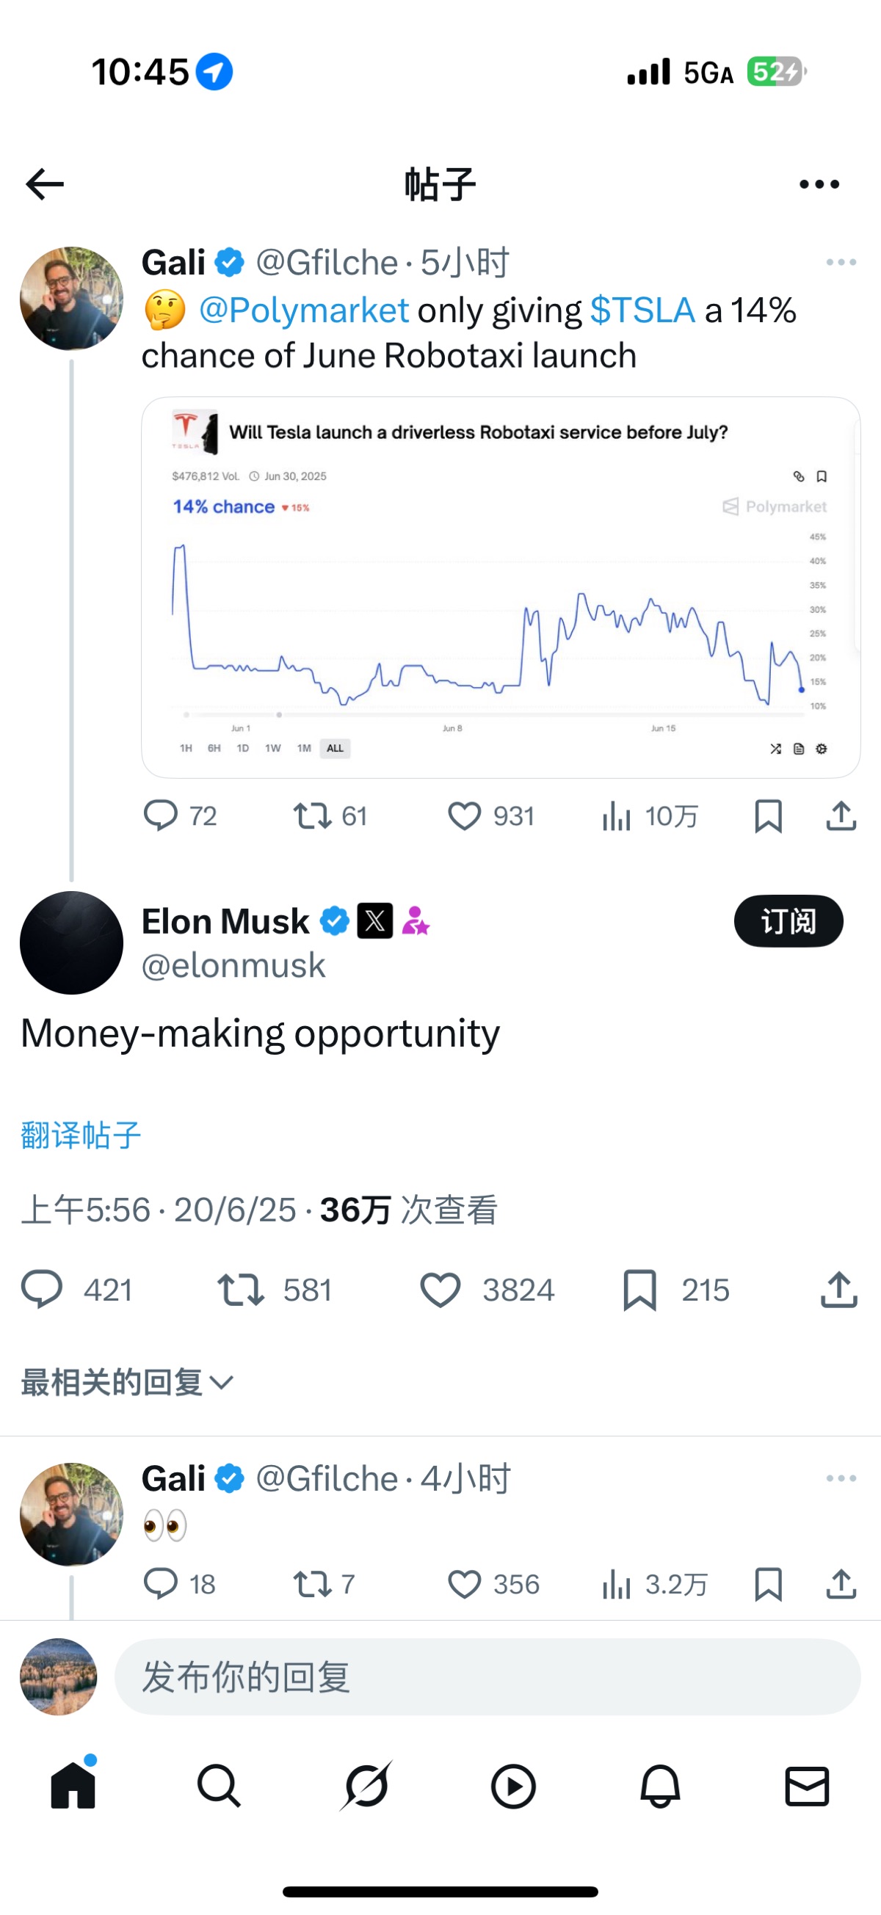Open the Polymarket chart image
Image resolution: width=881 pixels, height=1915 pixels.
[x=501, y=587]
